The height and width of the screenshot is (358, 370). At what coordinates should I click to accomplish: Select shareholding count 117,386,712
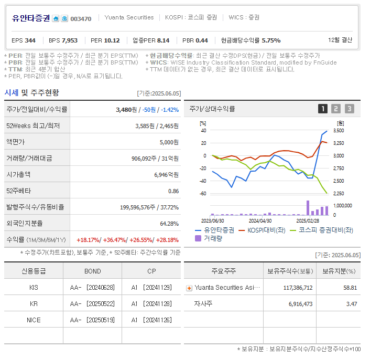(x=298, y=288)
